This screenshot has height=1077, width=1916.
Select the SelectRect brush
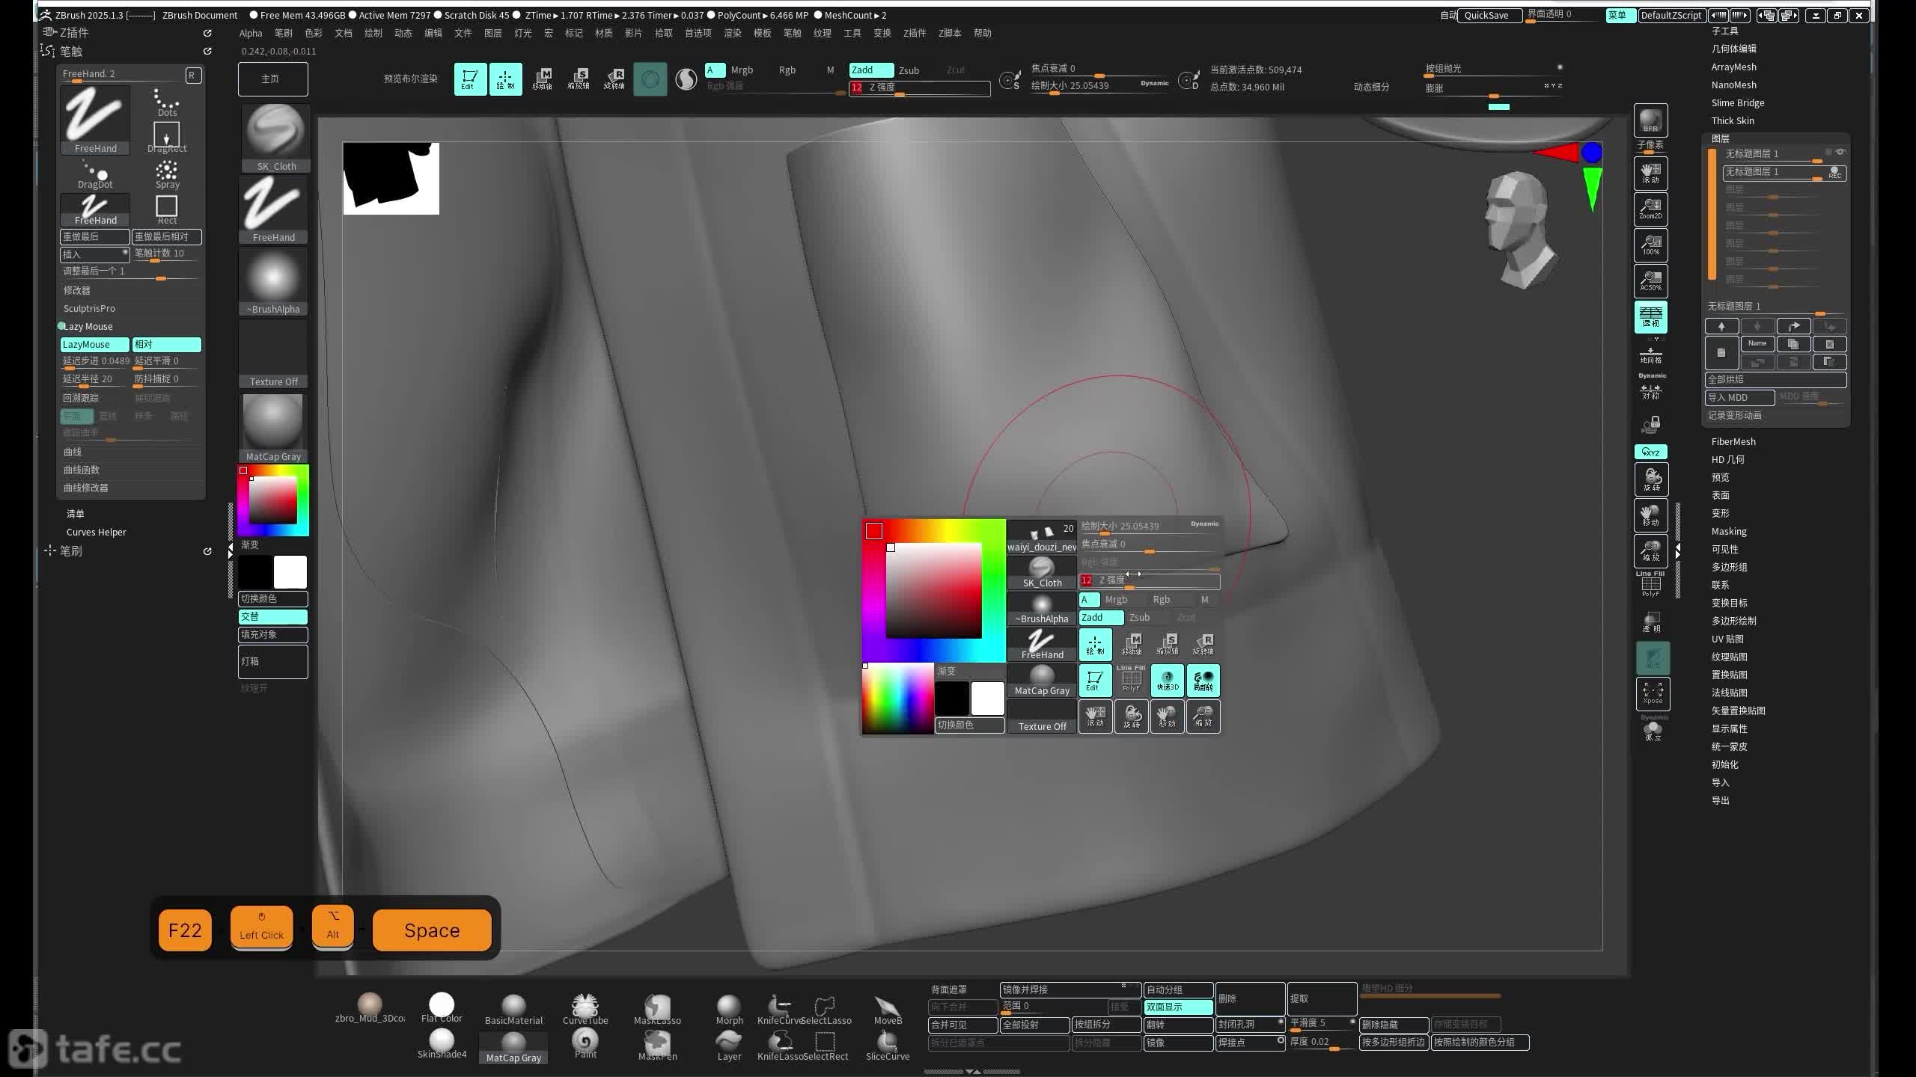(826, 1045)
